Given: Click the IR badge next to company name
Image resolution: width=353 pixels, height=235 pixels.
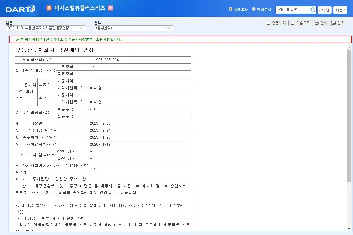Looking at the screenshot, I should pos(110,8).
